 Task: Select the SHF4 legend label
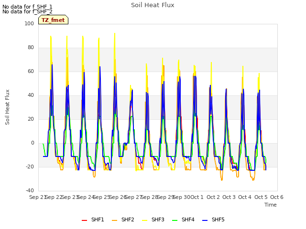(x=188, y=219)
